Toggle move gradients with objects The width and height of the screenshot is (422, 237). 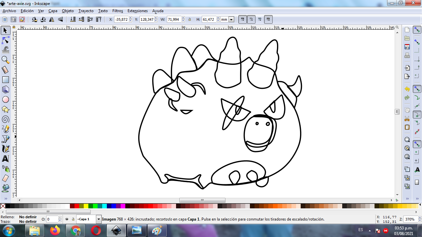[260, 19]
